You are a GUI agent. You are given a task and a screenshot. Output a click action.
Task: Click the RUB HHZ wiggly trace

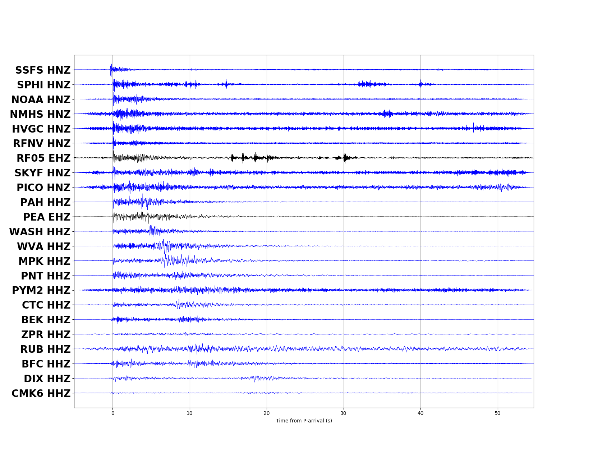coord(252,349)
